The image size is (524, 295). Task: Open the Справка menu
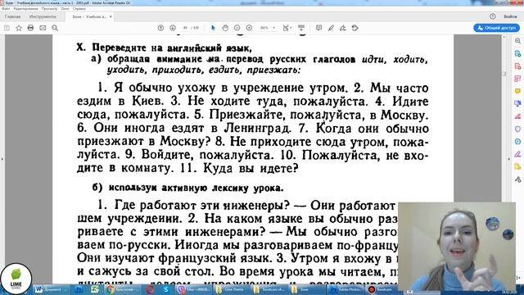point(79,9)
